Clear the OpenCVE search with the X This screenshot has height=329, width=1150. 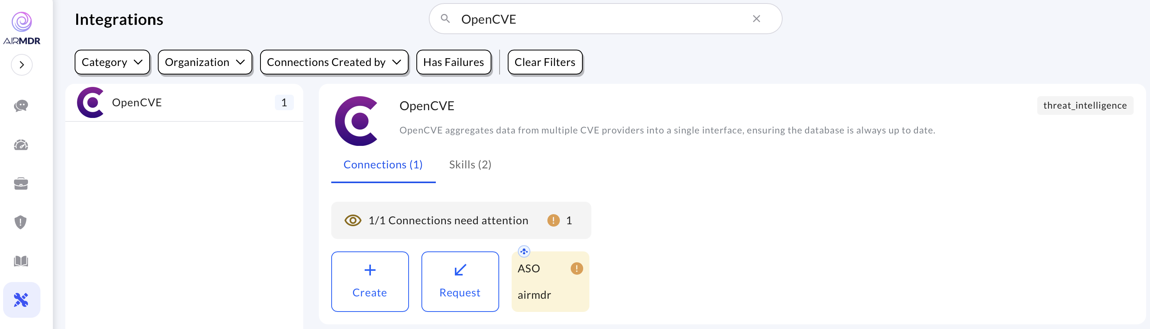point(756,19)
